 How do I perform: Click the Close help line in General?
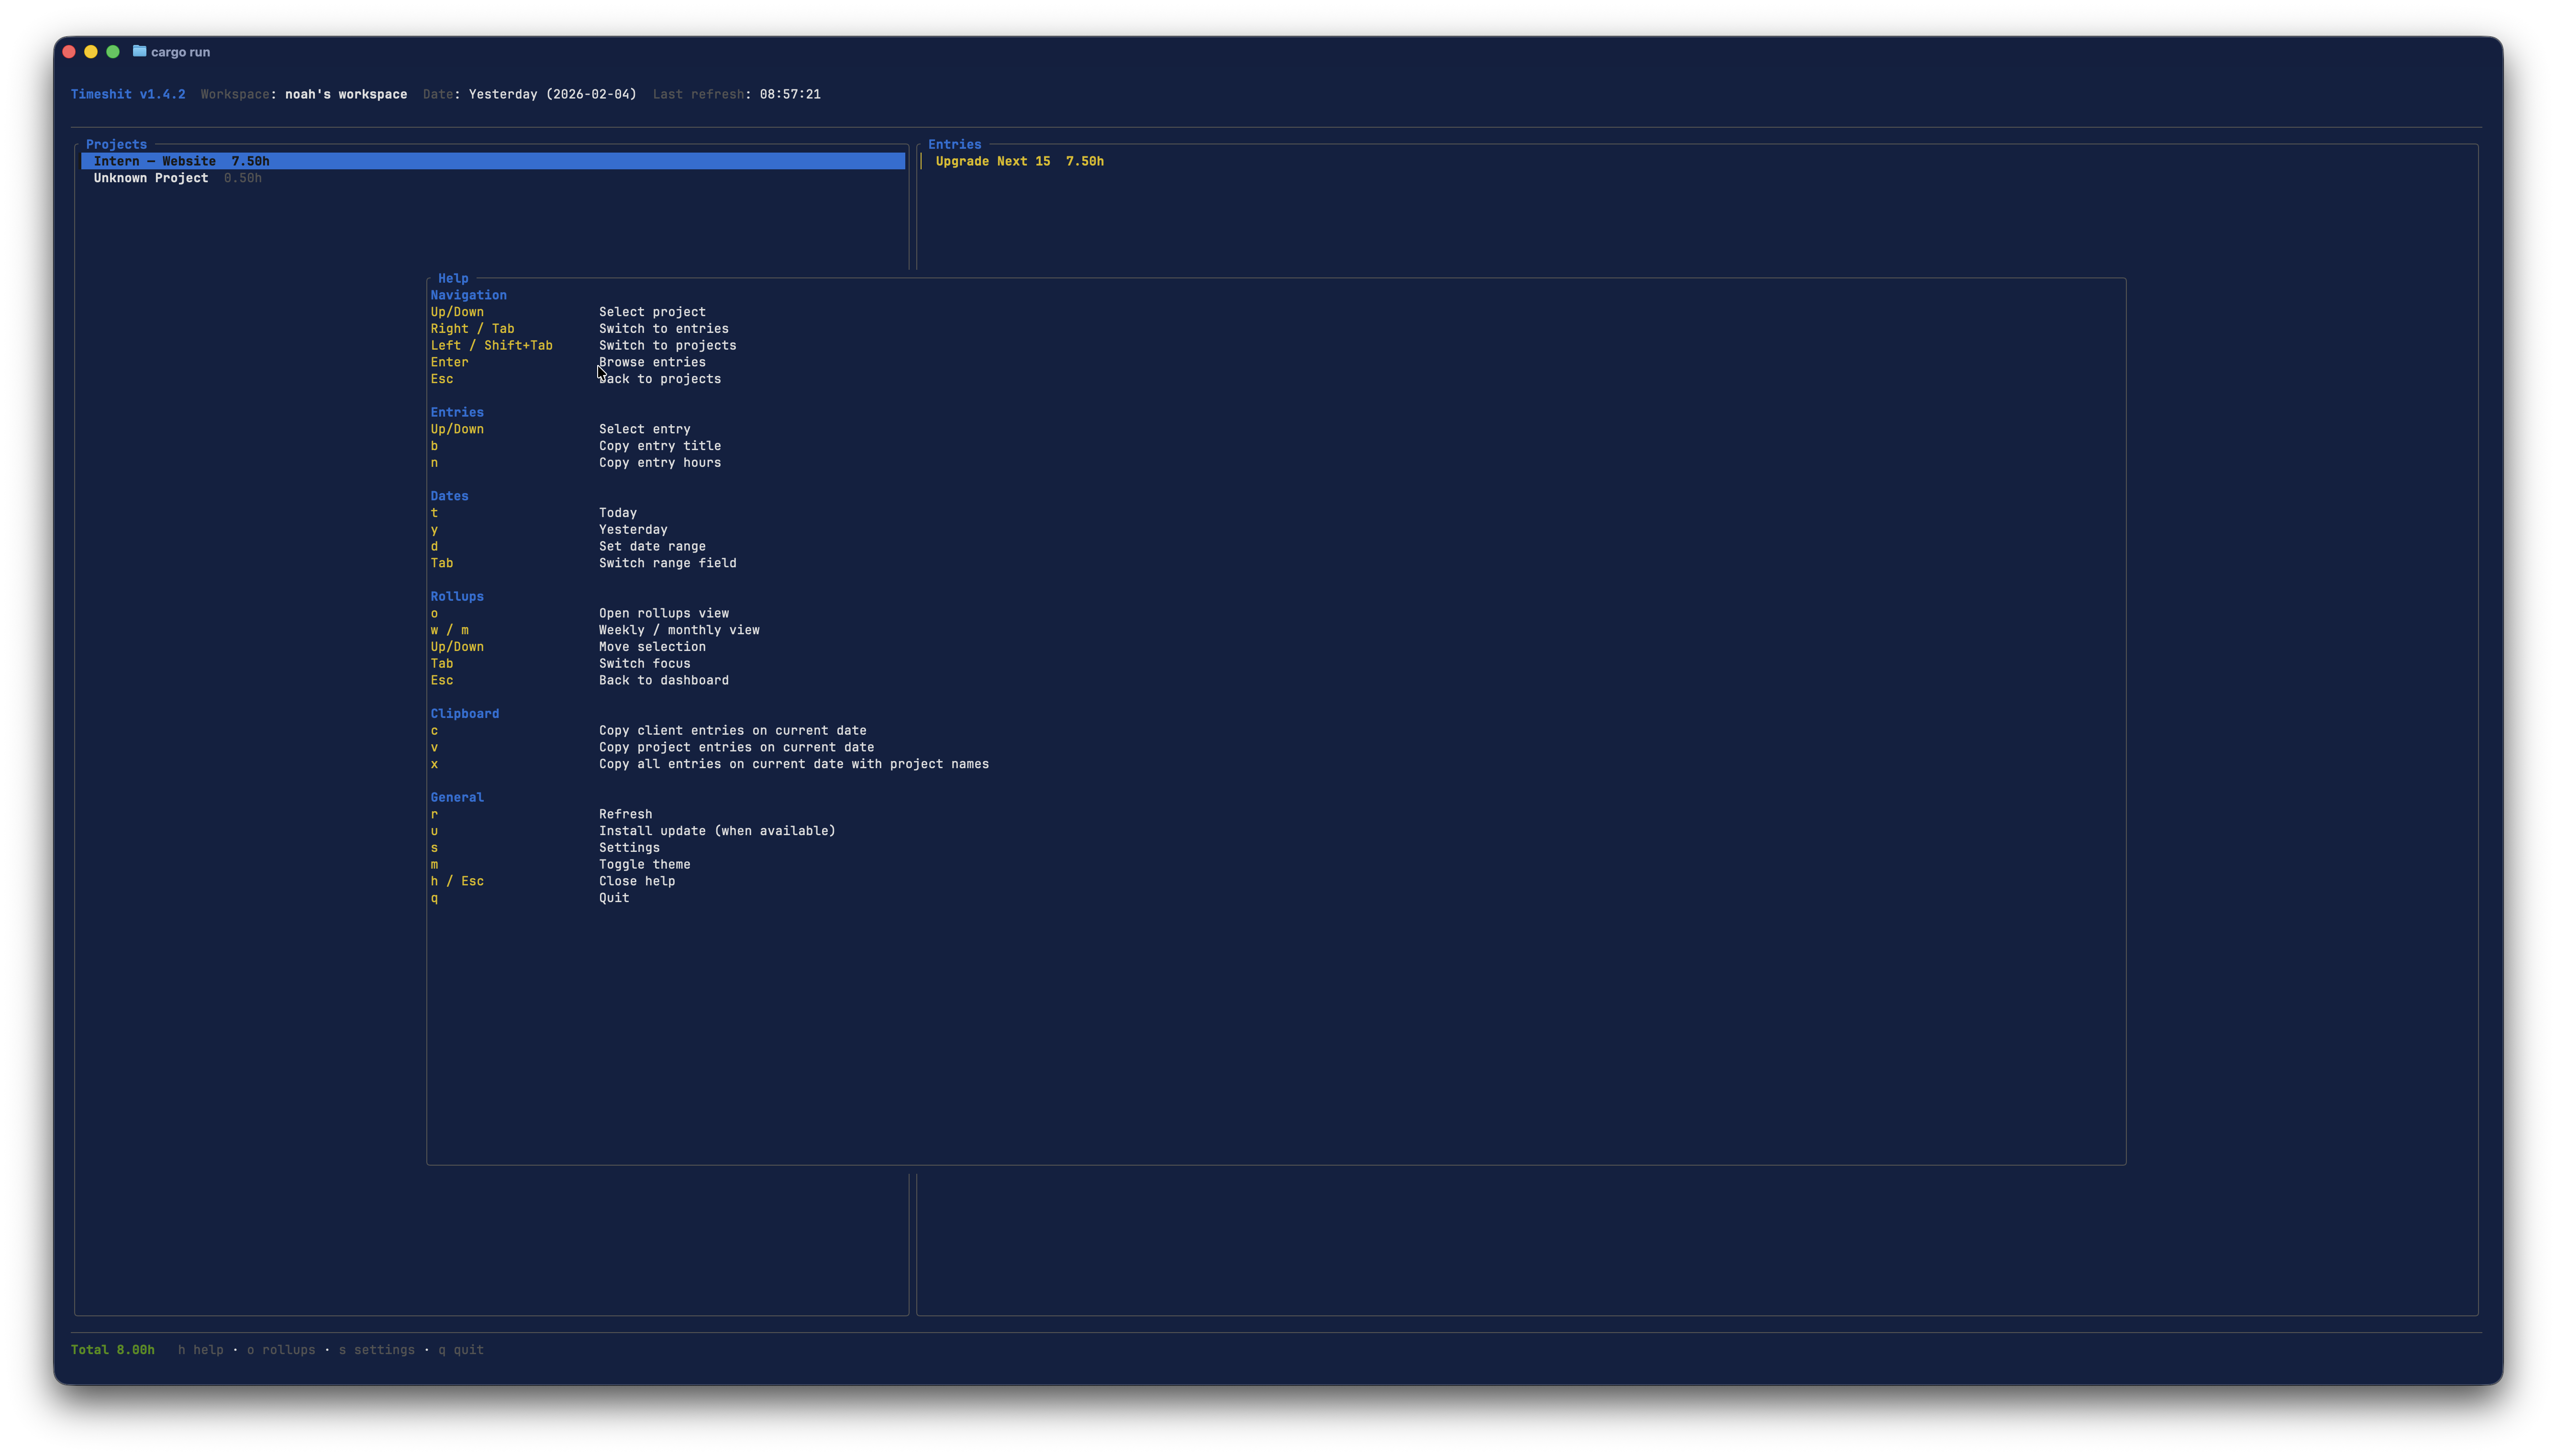636,881
